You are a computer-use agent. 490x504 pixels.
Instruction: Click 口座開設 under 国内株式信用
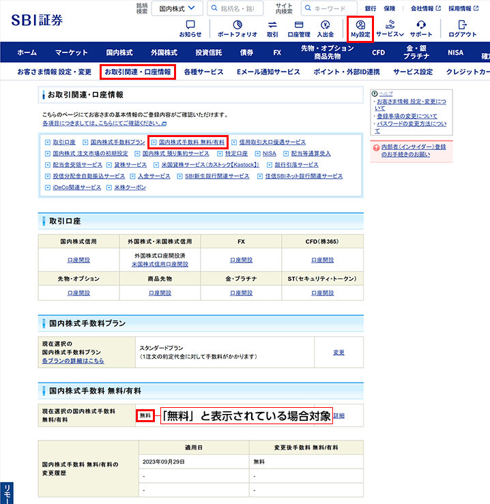point(78,260)
